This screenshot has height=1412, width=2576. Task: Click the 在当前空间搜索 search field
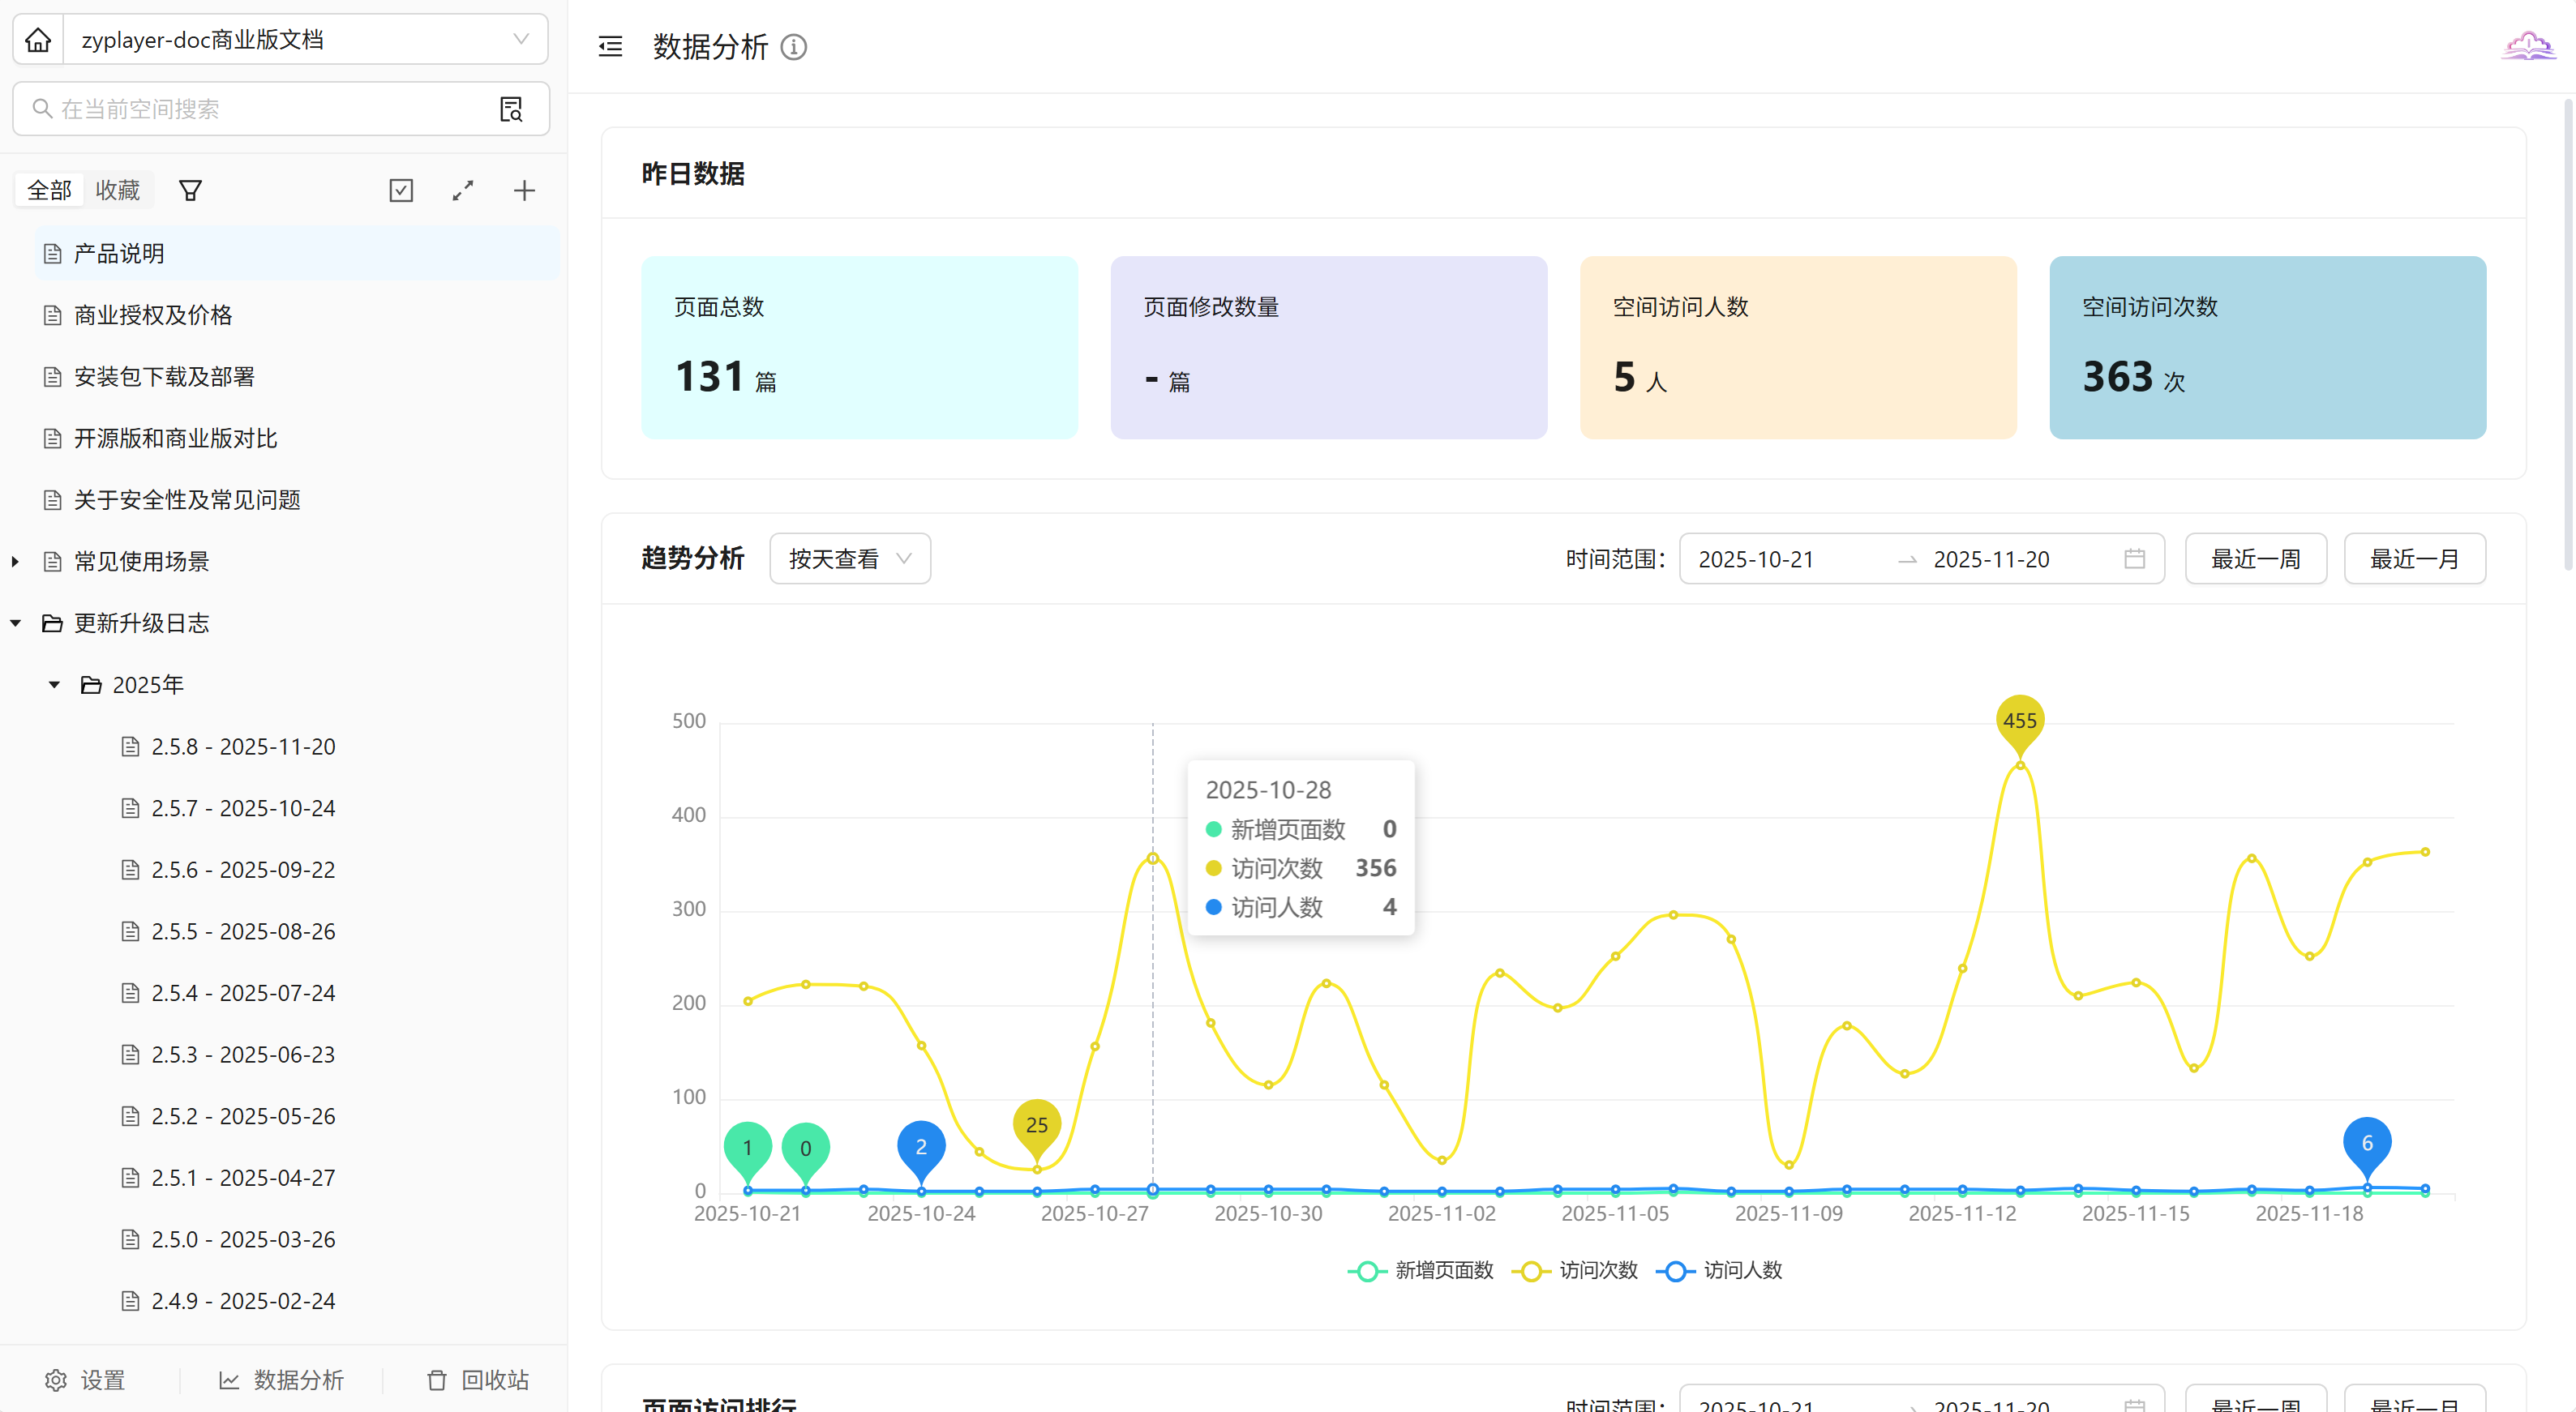[x=260, y=109]
